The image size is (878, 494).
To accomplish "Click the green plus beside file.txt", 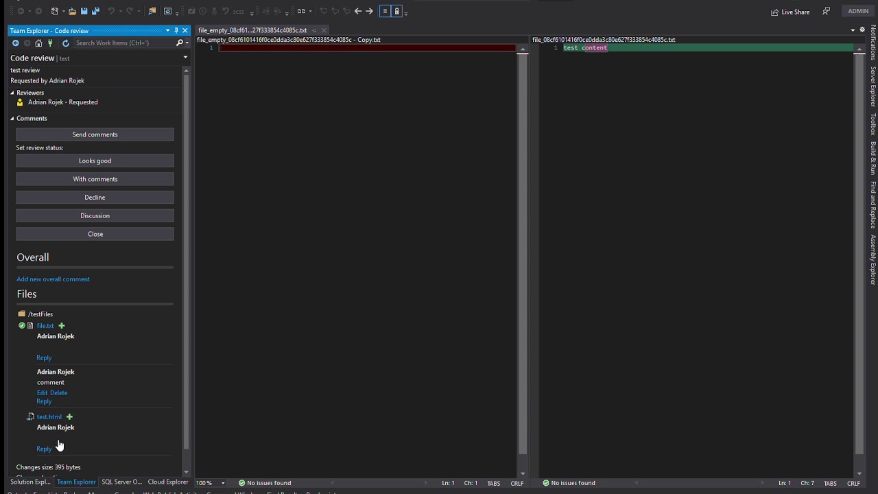I will [61, 326].
